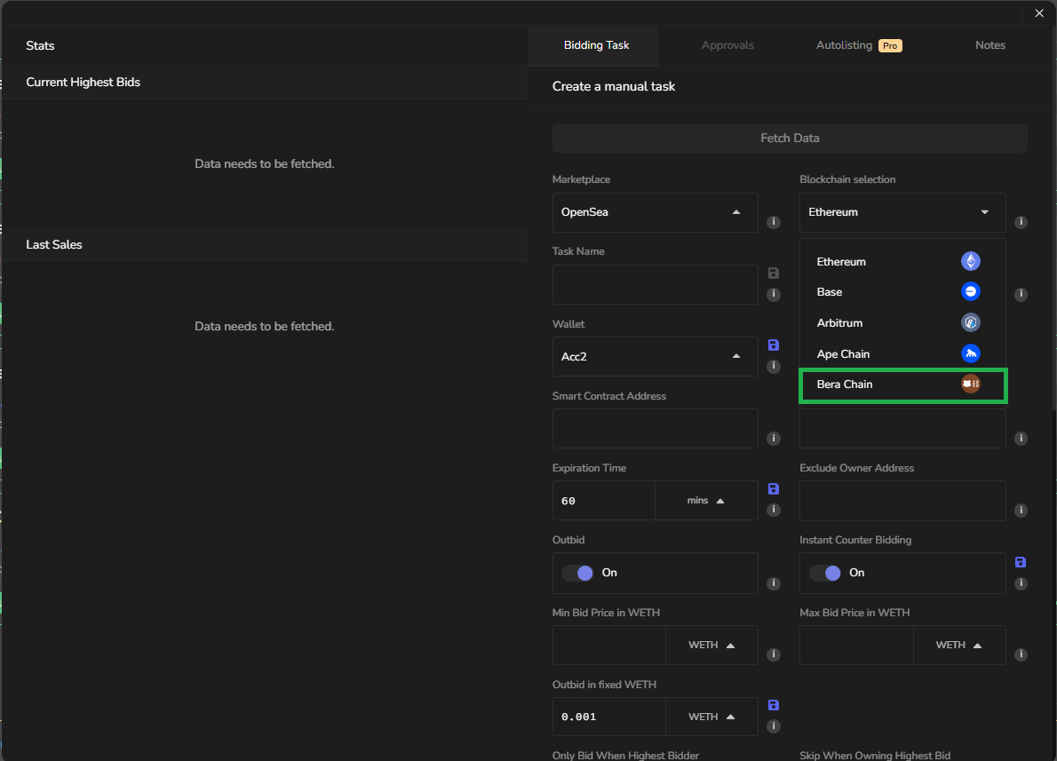Switch to the Autolisting tab
Image resolution: width=1057 pixels, height=761 pixels.
click(858, 45)
